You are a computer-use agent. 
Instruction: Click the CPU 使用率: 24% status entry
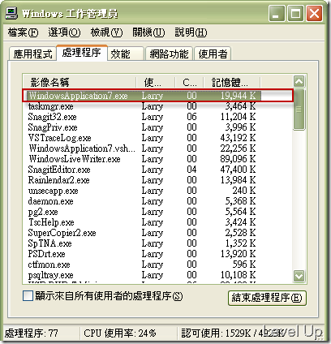(120, 333)
